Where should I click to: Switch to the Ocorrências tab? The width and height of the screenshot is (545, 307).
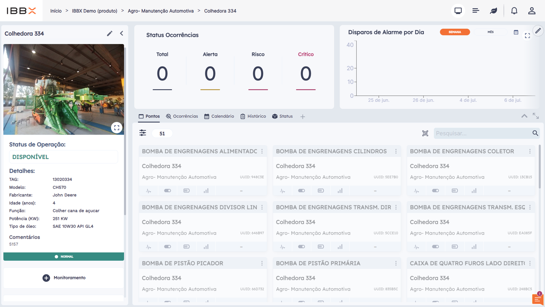tap(182, 116)
